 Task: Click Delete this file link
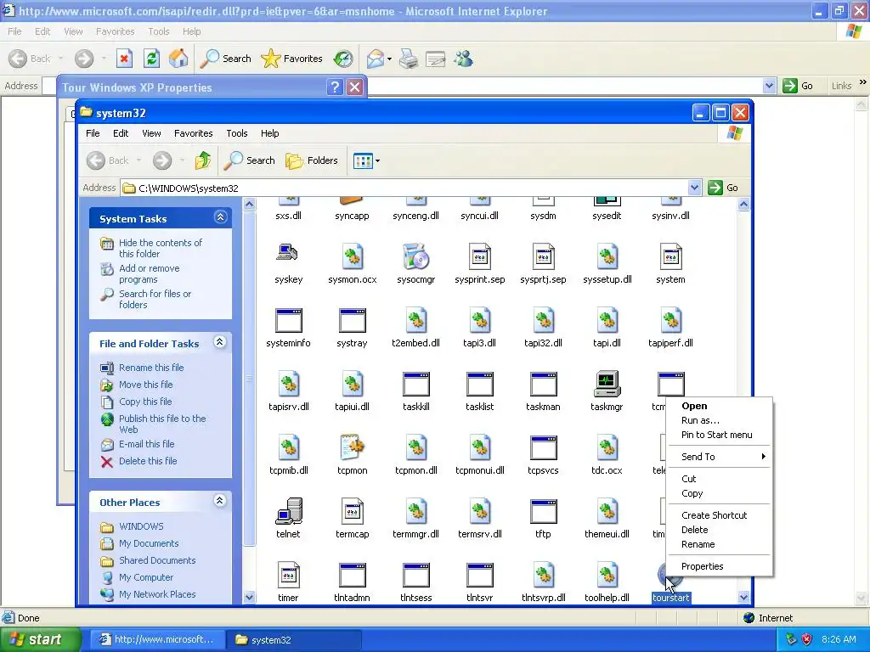[148, 461]
